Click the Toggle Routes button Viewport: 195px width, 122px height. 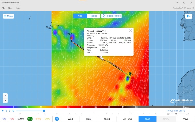(111, 16)
